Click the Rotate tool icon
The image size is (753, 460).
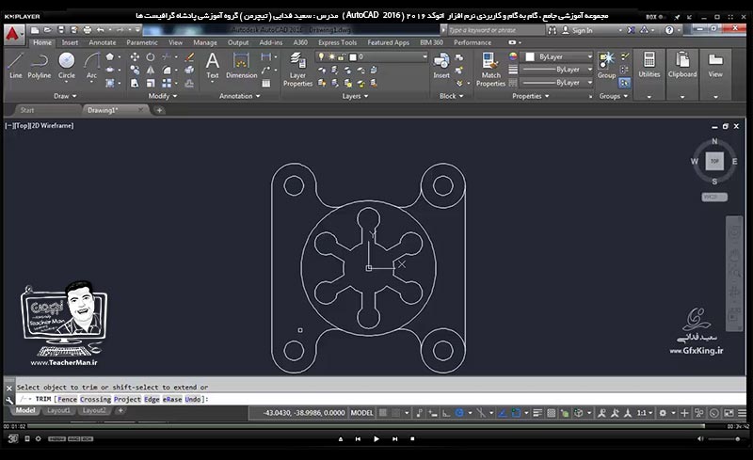click(x=151, y=57)
